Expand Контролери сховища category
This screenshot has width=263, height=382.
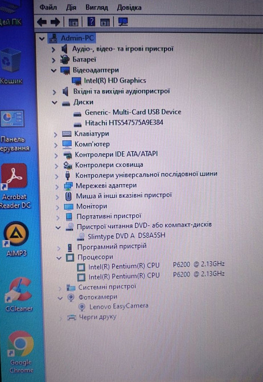56,166
